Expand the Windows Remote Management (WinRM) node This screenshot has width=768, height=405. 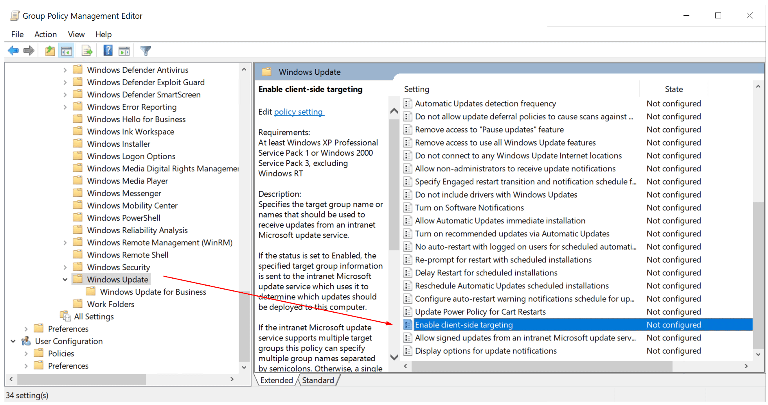coord(65,243)
